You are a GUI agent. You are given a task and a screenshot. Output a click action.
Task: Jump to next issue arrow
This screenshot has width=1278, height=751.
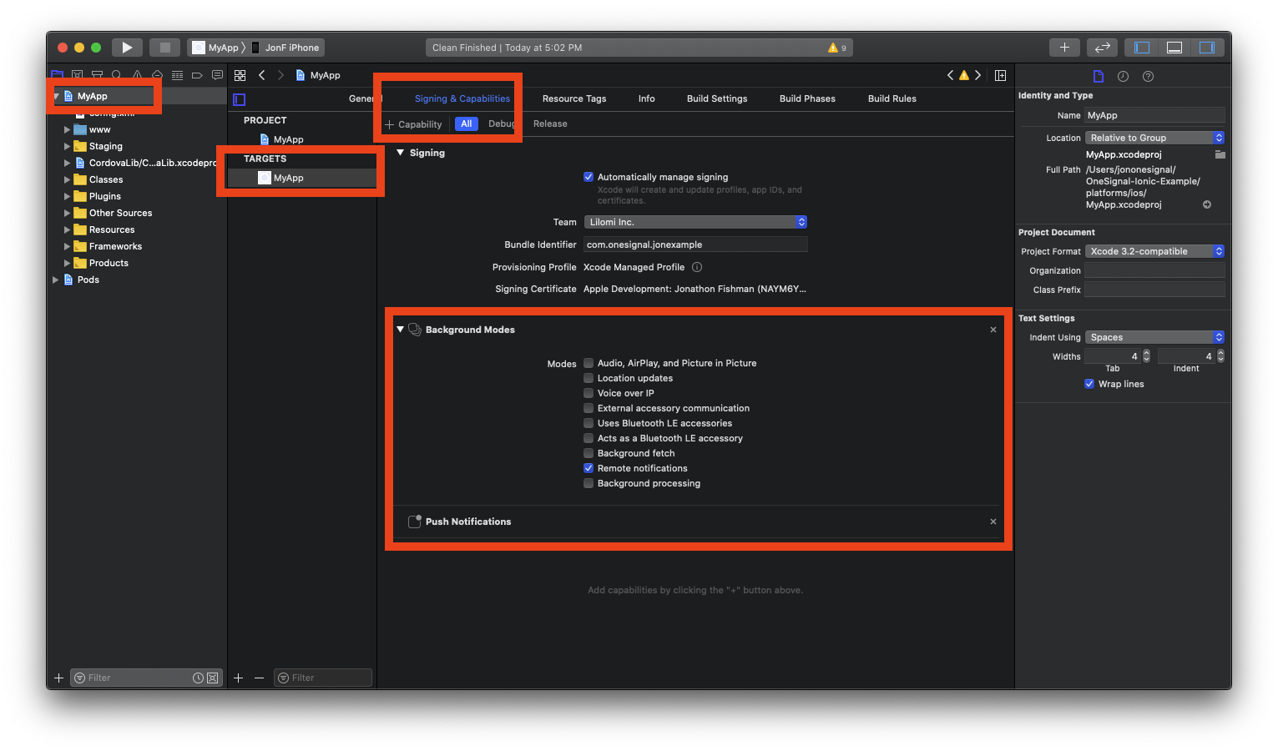977,75
